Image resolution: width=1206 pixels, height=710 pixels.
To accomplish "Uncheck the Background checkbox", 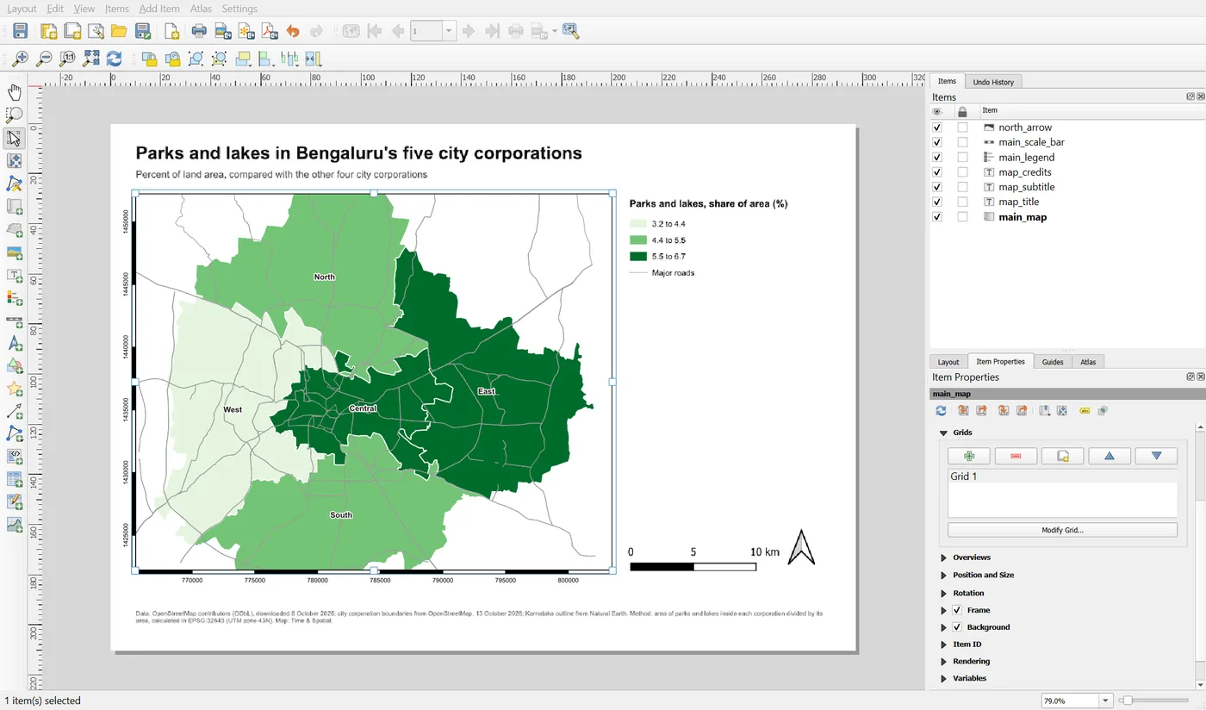I will pyautogui.click(x=956, y=627).
